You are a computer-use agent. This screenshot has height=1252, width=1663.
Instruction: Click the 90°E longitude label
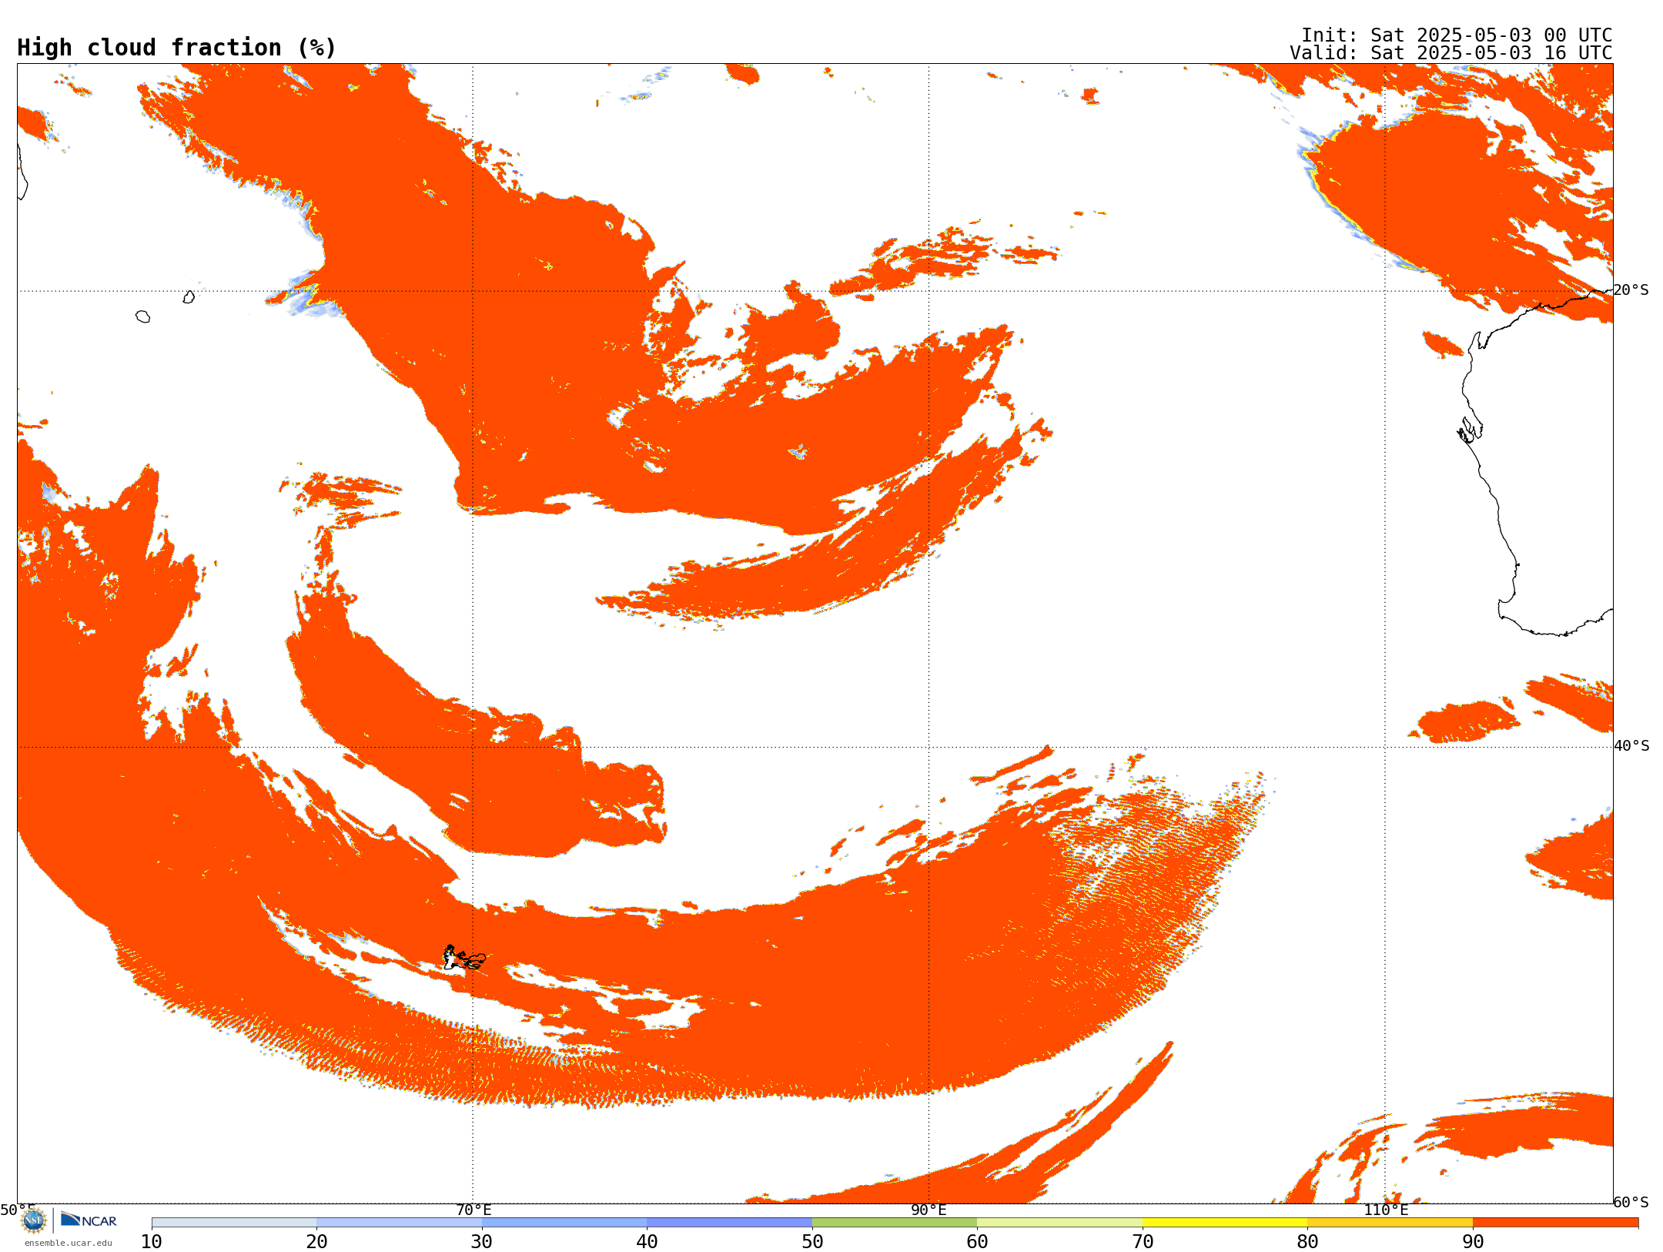(x=929, y=1210)
